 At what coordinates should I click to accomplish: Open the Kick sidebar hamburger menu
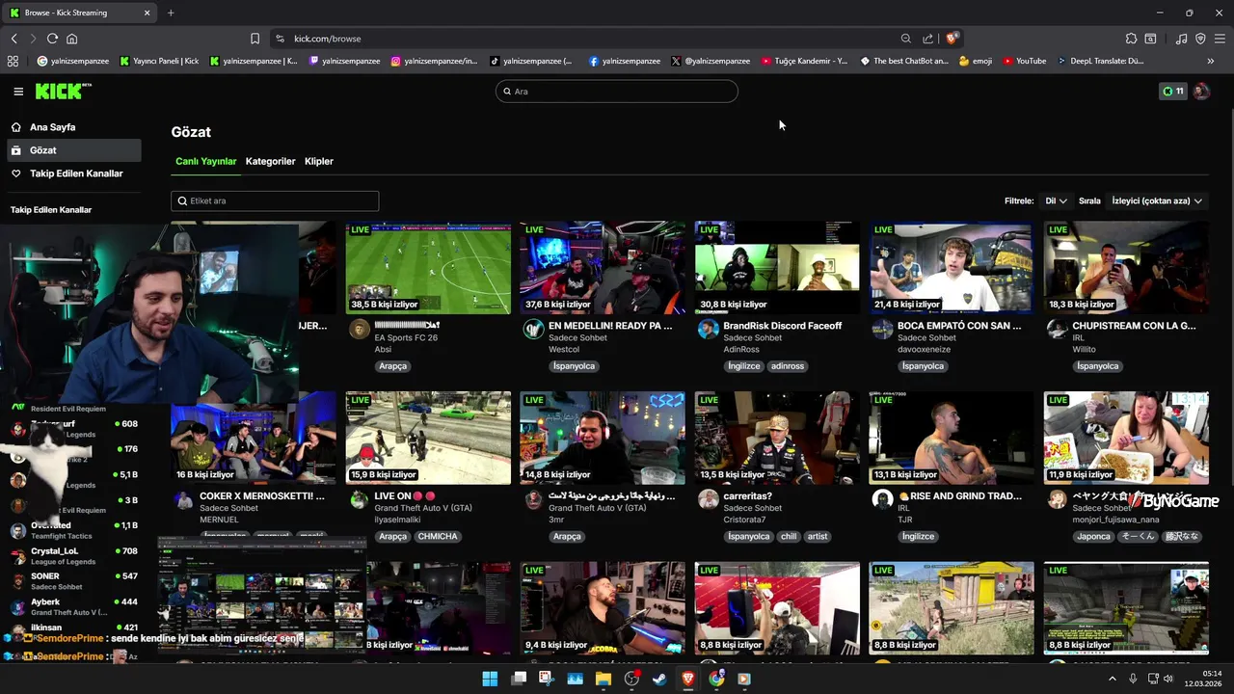[18, 92]
